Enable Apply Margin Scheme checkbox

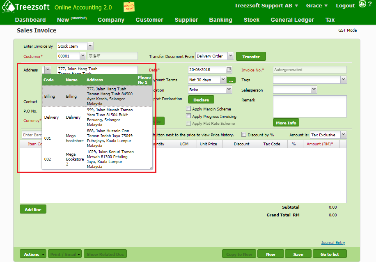(x=188, y=109)
